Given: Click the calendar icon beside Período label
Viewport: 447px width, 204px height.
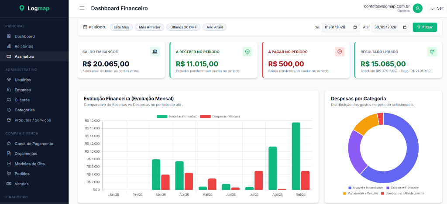Looking at the screenshot, I should pyautogui.click(x=85, y=27).
